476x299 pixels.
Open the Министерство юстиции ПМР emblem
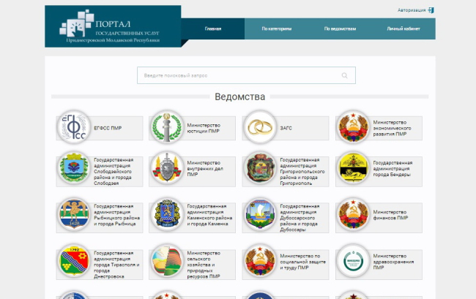click(166, 127)
